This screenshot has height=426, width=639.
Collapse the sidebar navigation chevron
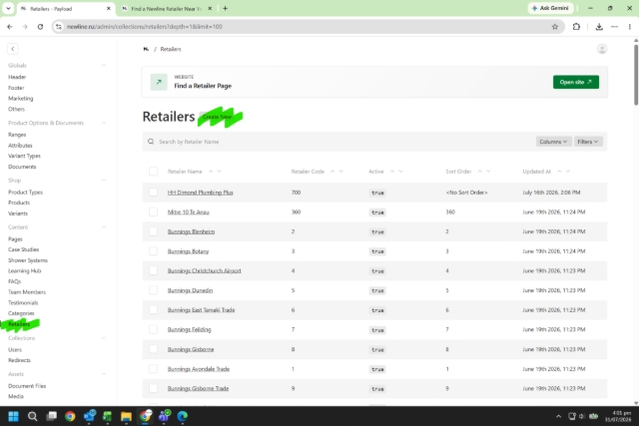click(13, 49)
